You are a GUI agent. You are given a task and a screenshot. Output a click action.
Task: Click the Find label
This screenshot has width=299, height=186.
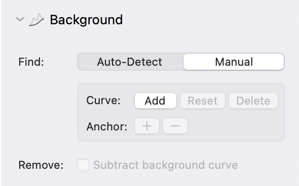coord(31,62)
